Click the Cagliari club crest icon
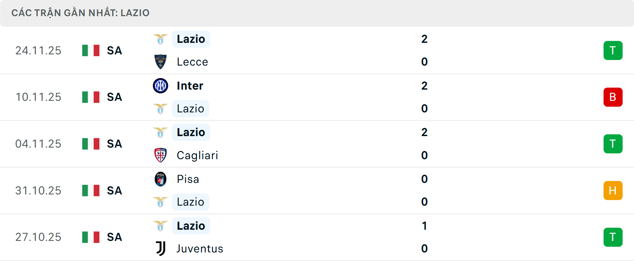Screen dimensions: 634x261 coord(160,155)
